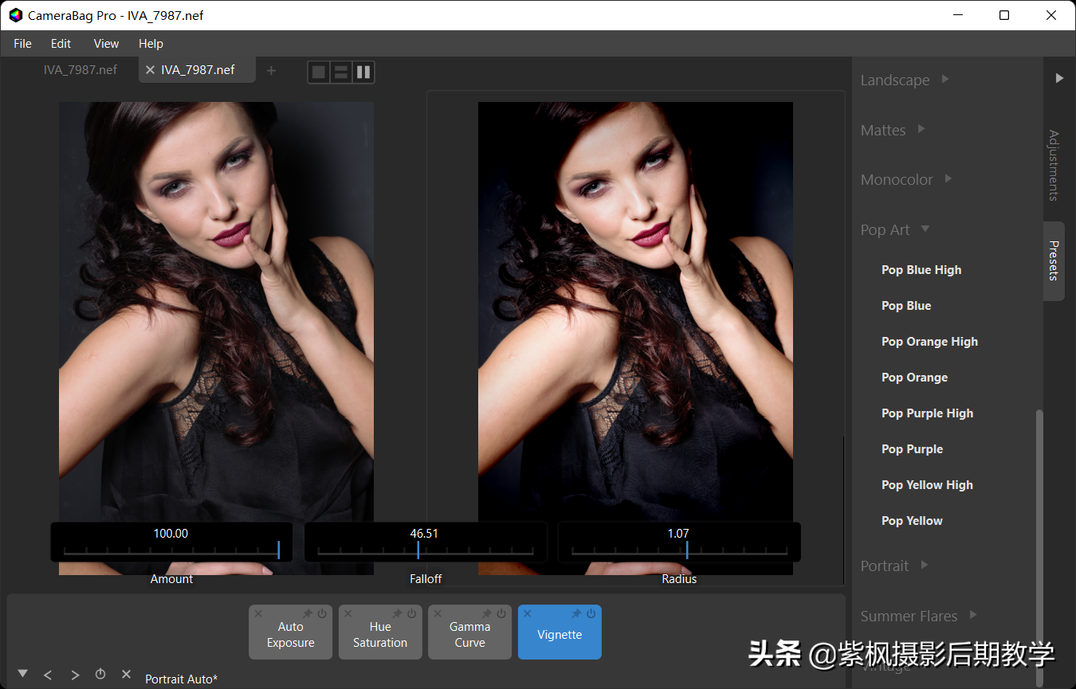
Task: Toggle power on Vignette tile
Action: pyautogui.click(x=591, y=614)
